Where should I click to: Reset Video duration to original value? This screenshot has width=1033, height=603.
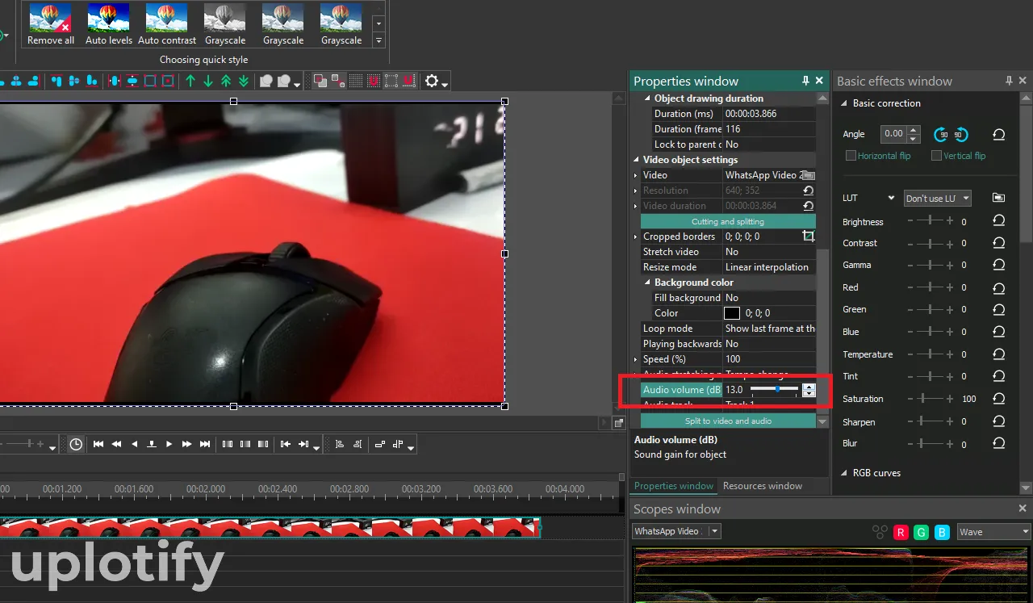pos(808,206)
